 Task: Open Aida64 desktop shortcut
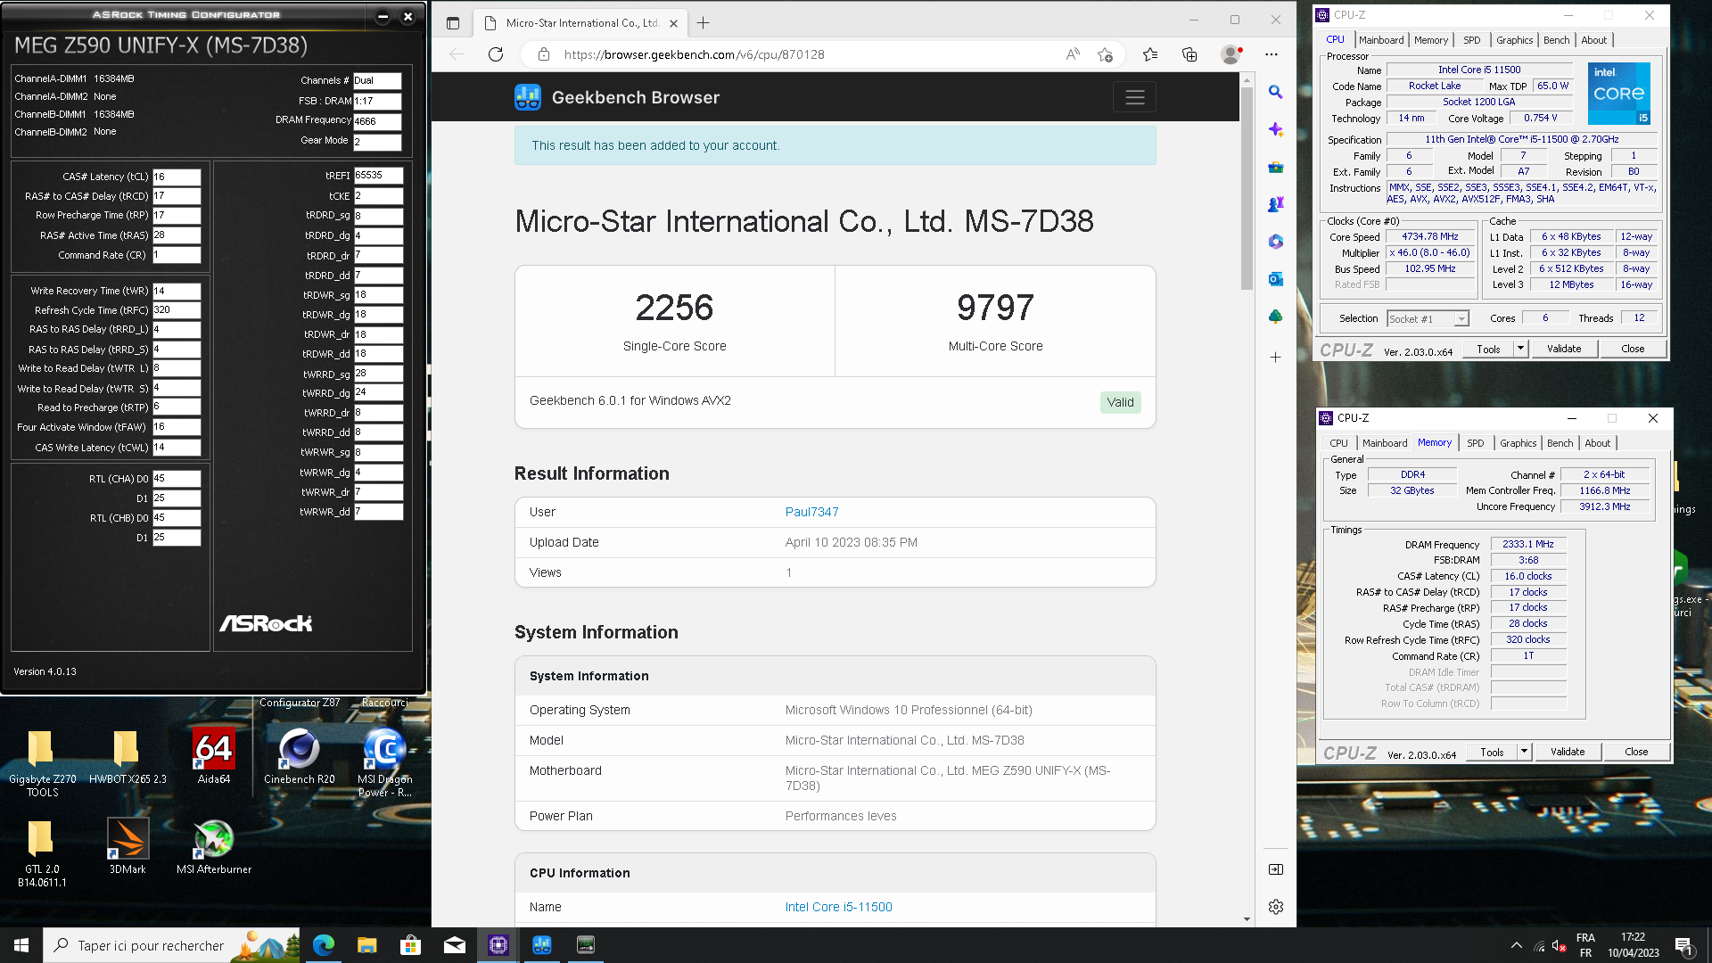point(214,756)
